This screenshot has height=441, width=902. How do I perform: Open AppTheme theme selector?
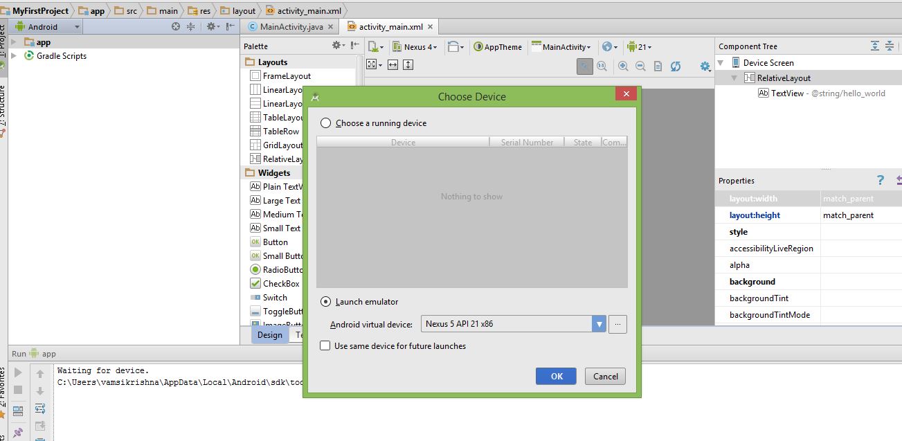(497, 46)
